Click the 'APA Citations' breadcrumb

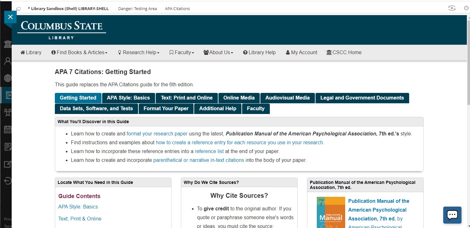tap(177, 9)
